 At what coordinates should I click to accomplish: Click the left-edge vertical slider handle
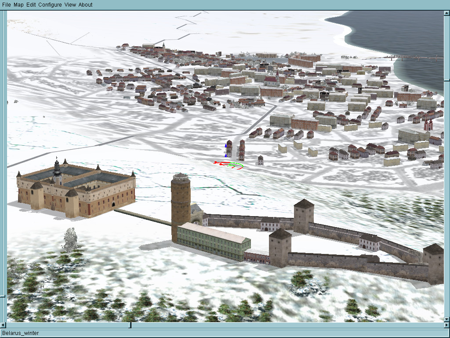[x=2, y=296]
